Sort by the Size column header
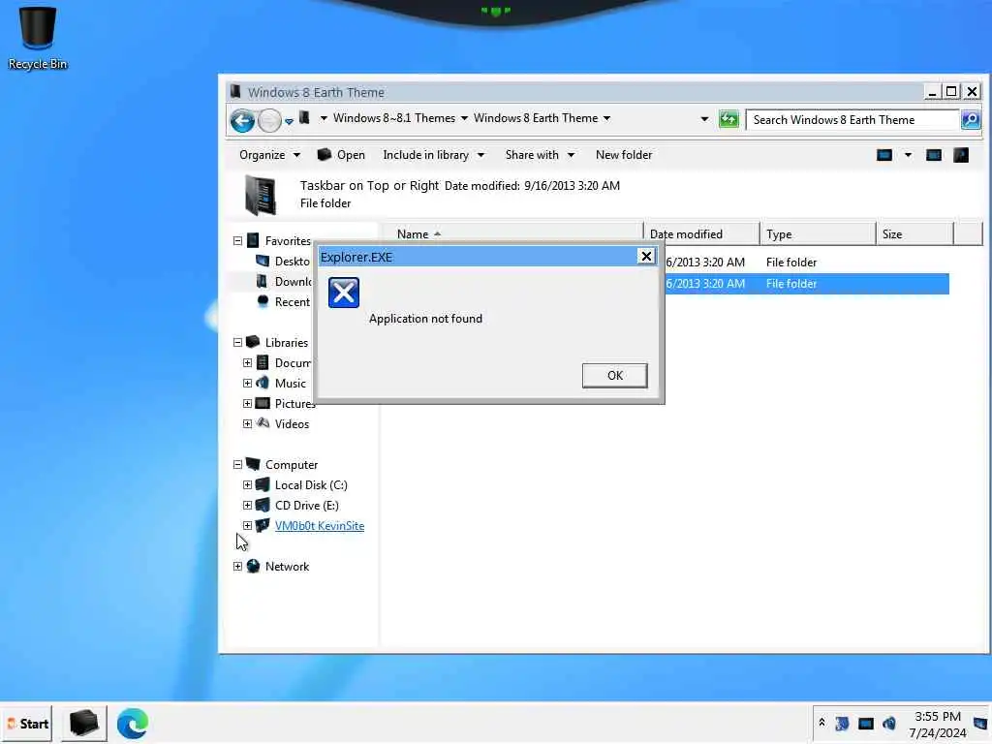 [914, 234]
